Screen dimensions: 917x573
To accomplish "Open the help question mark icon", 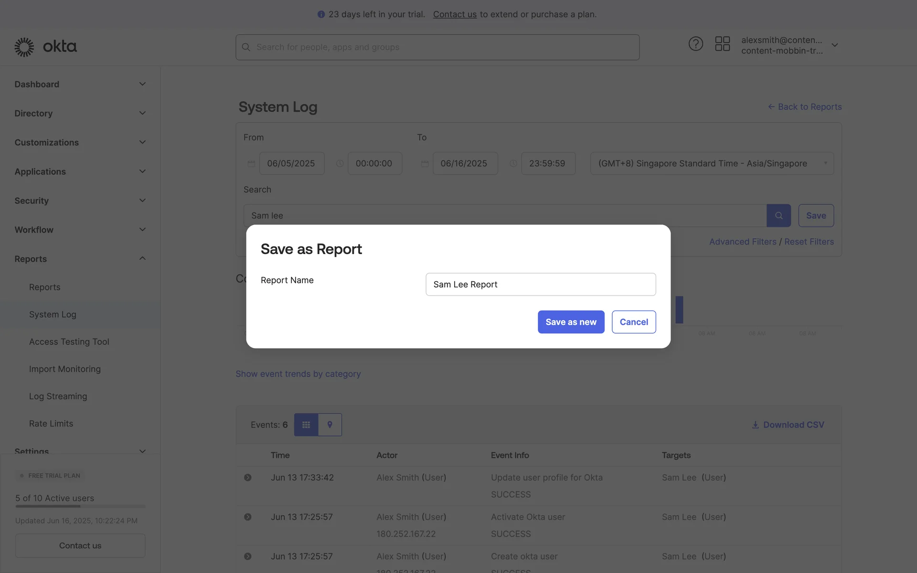I will point(695,43).
